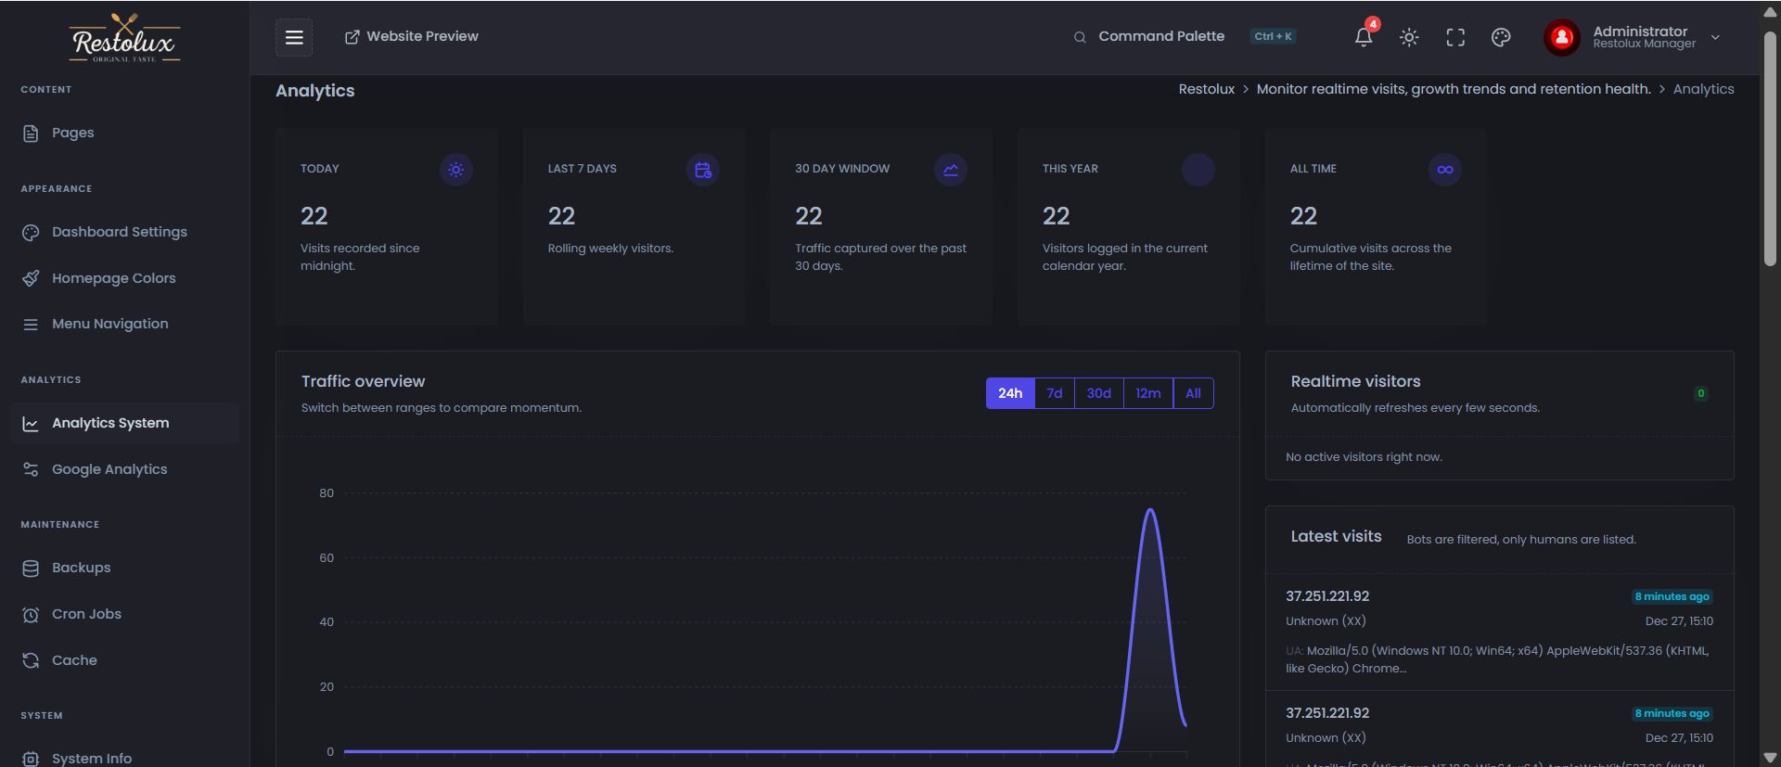1781x767 pixels.
Task: Select the 30d traffic range
Action: (x=1098, y=393)
